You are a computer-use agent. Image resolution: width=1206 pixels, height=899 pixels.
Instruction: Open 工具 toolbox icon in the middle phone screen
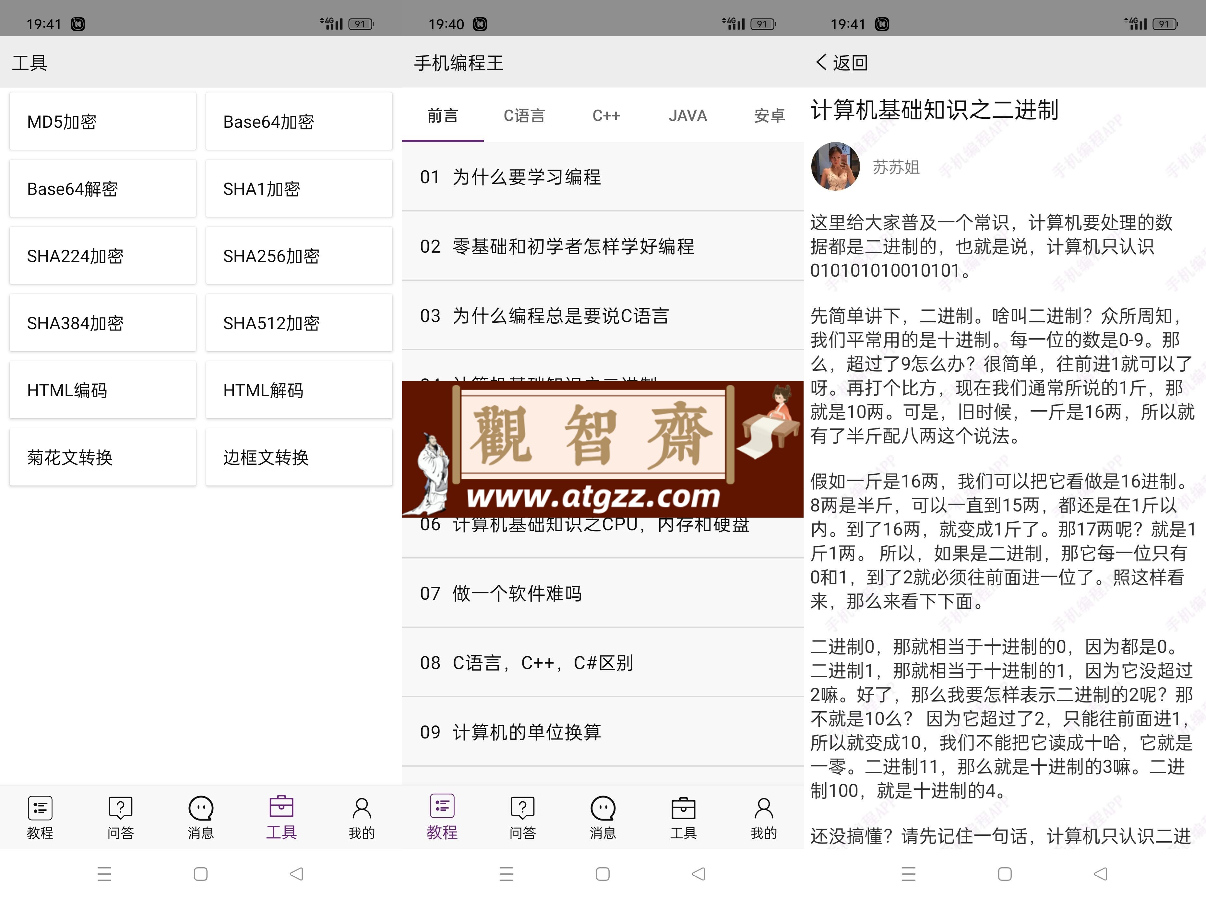coord(683,808)
